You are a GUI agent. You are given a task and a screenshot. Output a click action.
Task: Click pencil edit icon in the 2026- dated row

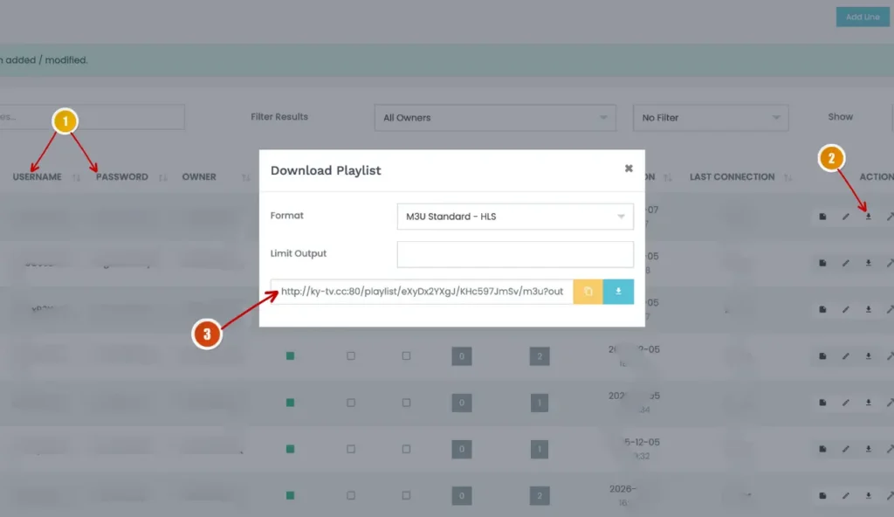[x=845, y=496]
